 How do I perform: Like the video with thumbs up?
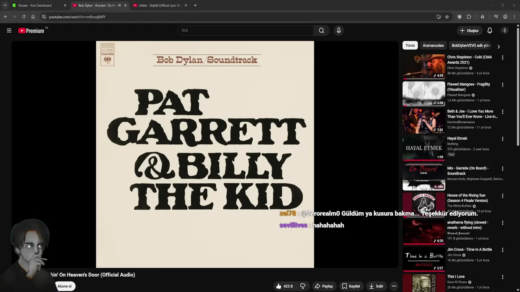(x=284, y=286)
